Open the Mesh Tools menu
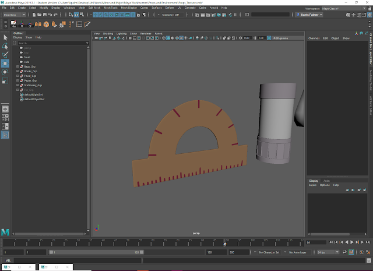This screenshot has height=271, width=373. pyautogui.click(x=110, y=8)
